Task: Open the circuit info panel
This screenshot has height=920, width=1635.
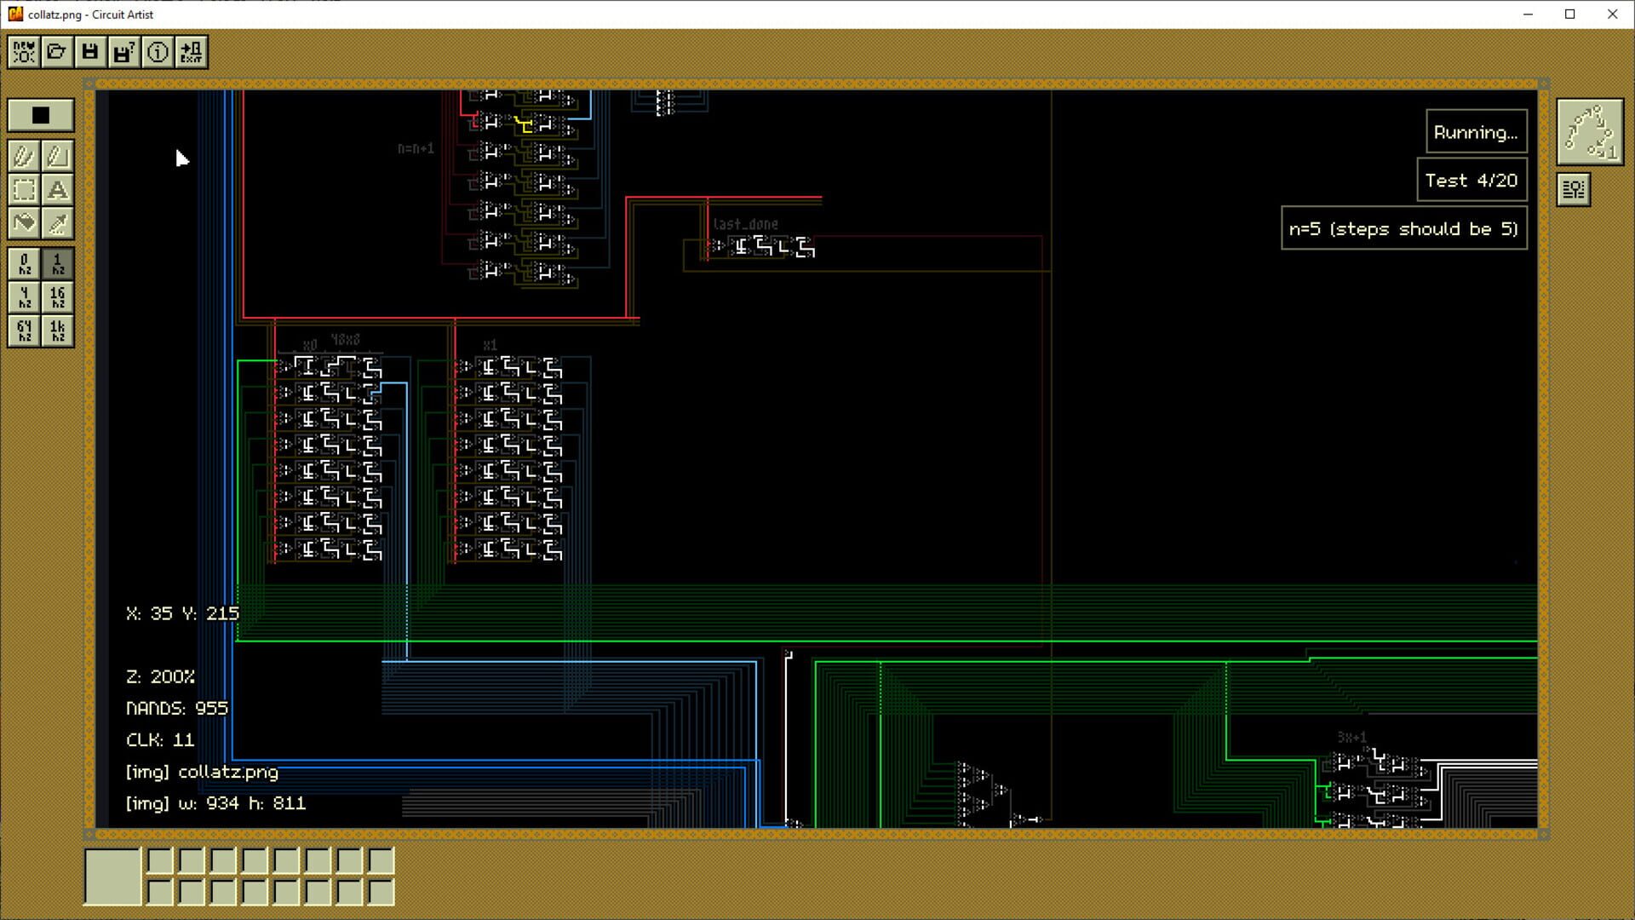Action: click(x=157, y=52)
